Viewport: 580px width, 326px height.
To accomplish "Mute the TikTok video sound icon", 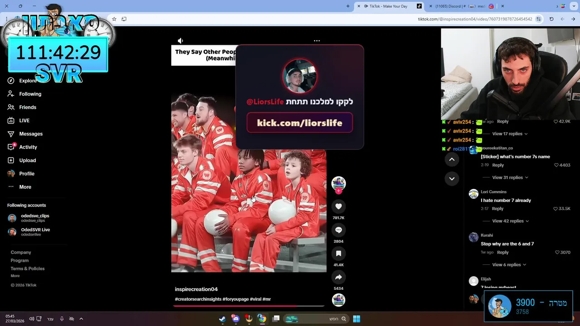I will [180, 41].
